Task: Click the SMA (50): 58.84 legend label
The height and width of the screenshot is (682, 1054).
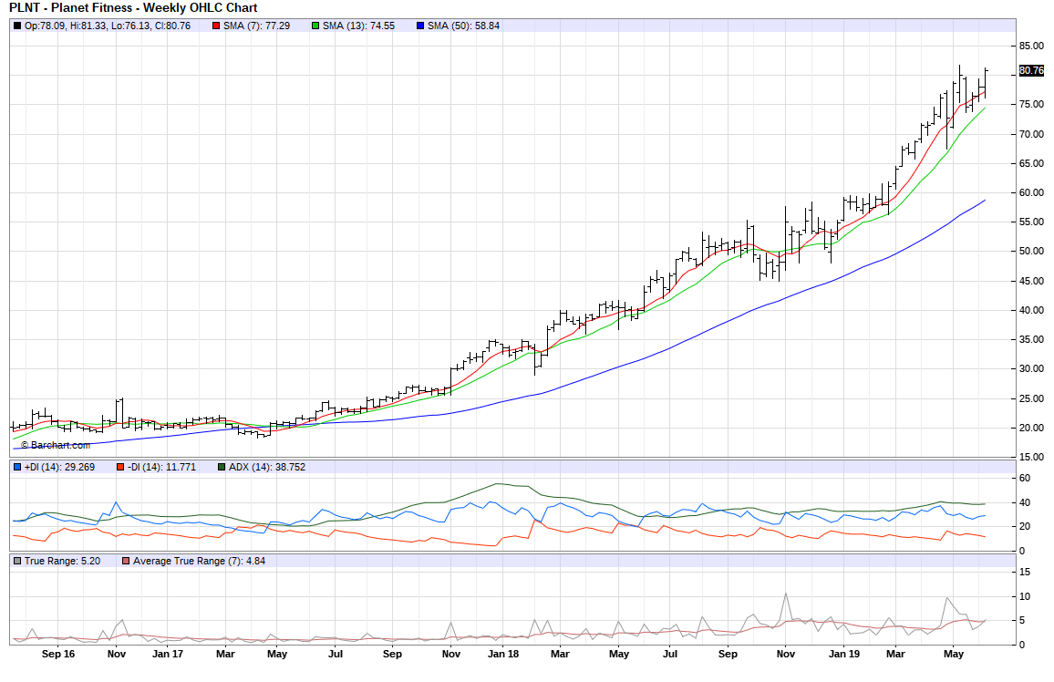Action: (x=464, y=26)
